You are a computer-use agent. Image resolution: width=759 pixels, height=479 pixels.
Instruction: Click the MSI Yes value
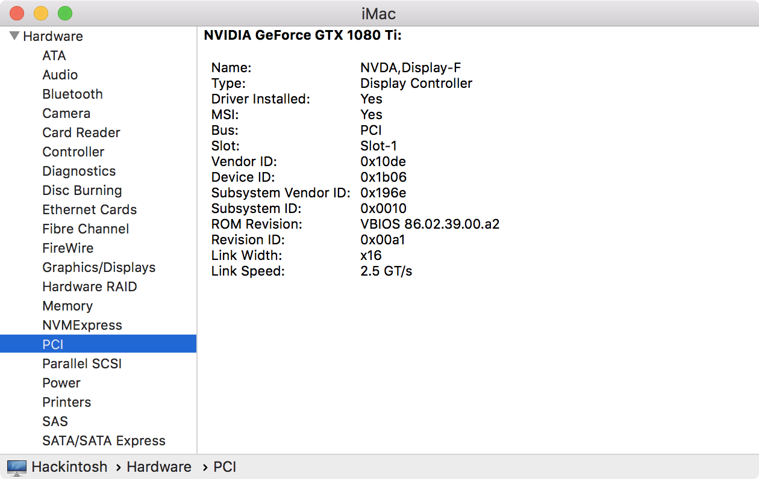[371, 114]
